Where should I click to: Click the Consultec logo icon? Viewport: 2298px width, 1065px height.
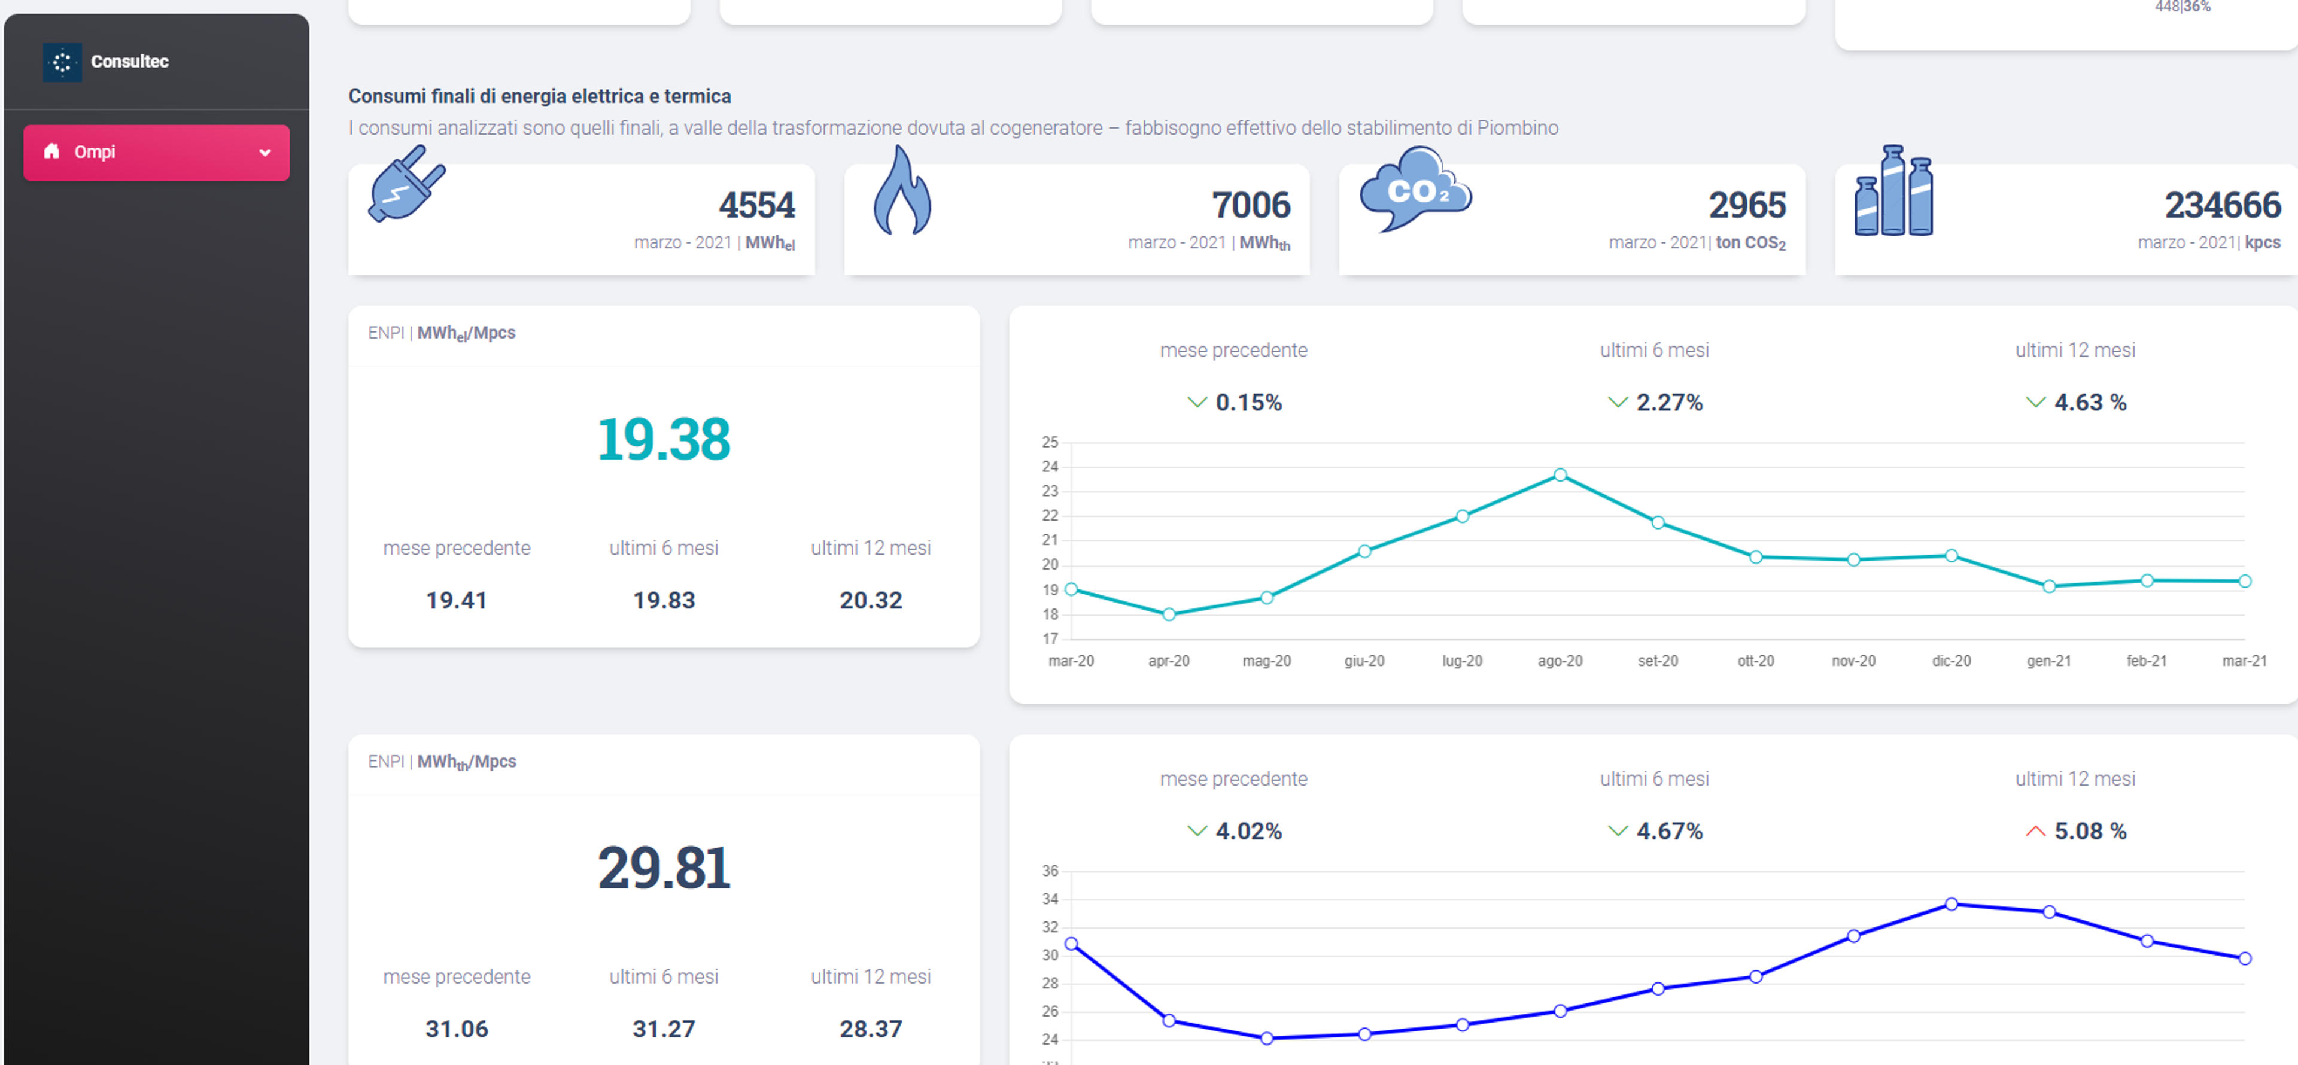62,62
